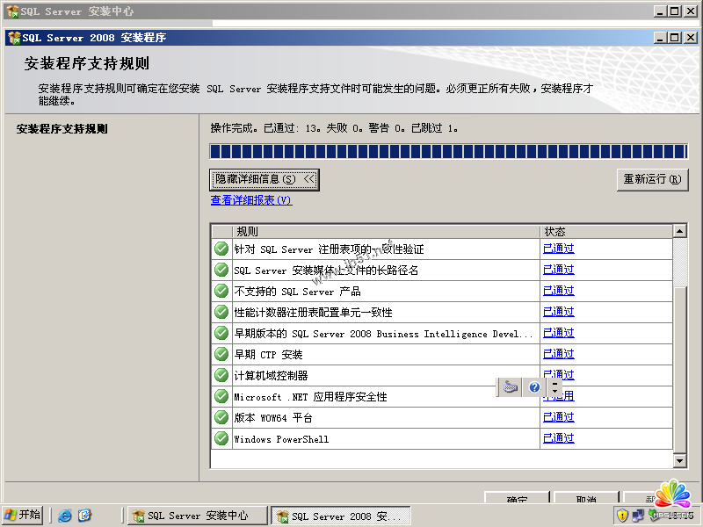Click the keyboard icon on language bar
The width and height of the screenshot is (703, 527).
tap(511, 387)
